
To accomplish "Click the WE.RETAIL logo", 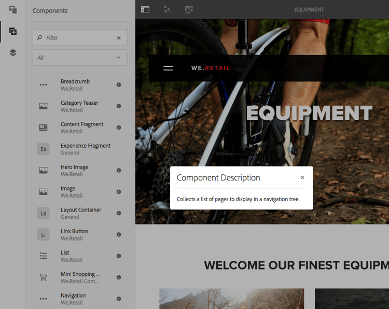I will pyautogui.click(x=211, y=68).
